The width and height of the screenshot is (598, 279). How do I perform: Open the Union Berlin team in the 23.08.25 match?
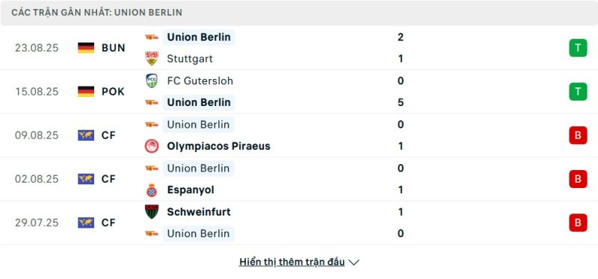(x=199, y=37)
